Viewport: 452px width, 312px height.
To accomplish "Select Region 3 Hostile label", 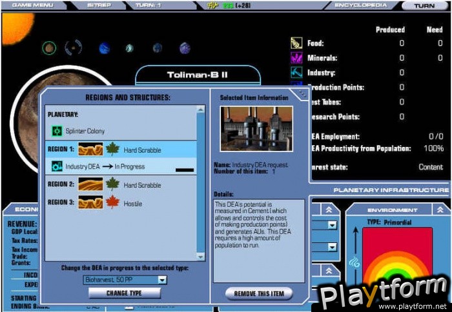I will (x=133, y=204).
